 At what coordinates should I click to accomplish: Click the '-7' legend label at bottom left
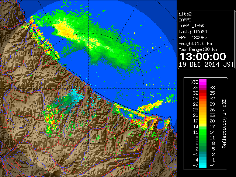pyautogui.click(x=195, y=166)
